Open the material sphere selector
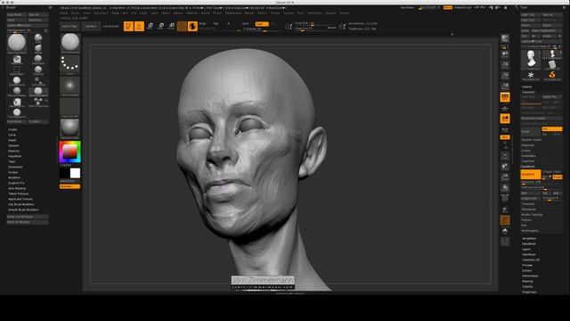The height and width of the screenshot is (321, 570). (x=70, y=128)
